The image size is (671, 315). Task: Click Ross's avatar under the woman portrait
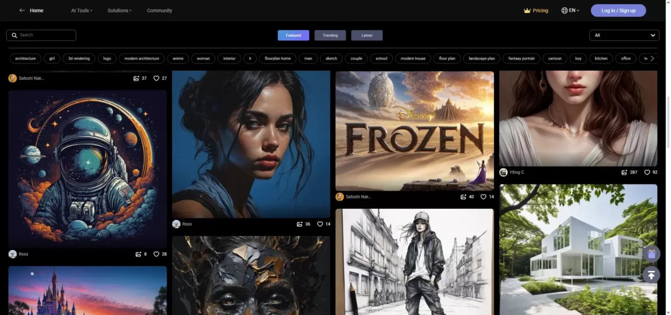click(176, 224)
